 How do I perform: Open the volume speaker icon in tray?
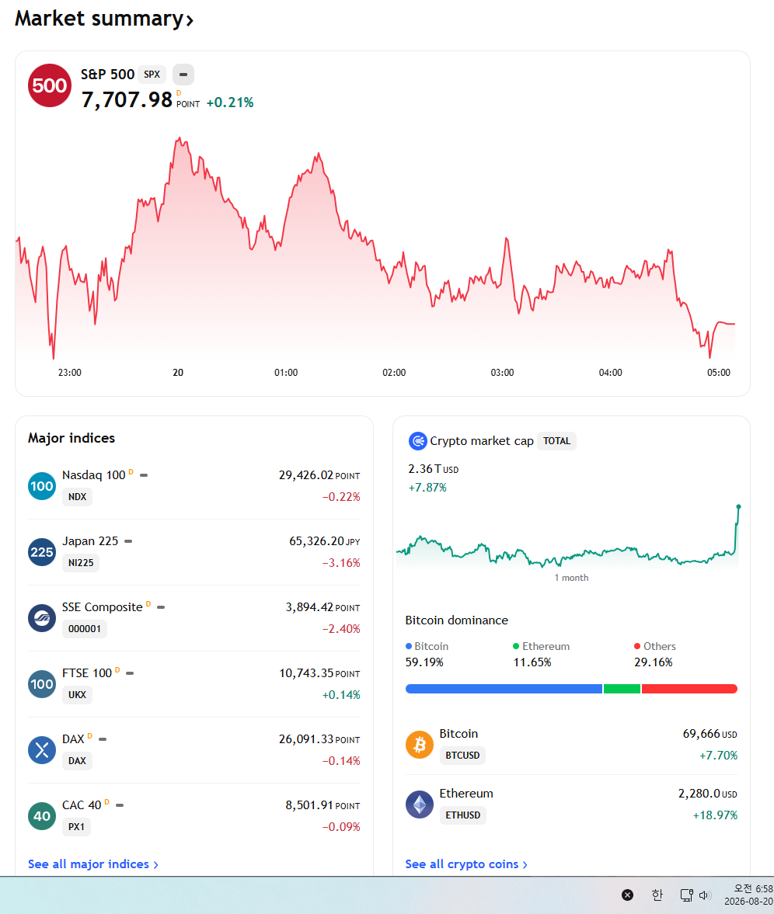705,895
